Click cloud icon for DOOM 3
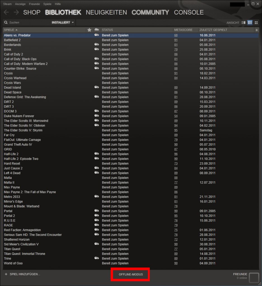Viewport: 262px width, 286px height. [96, 111]
